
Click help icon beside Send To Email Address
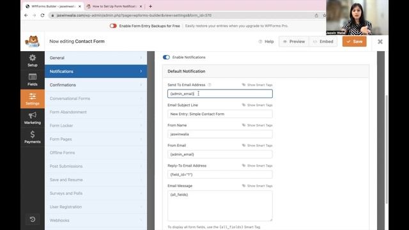[210, 85]
